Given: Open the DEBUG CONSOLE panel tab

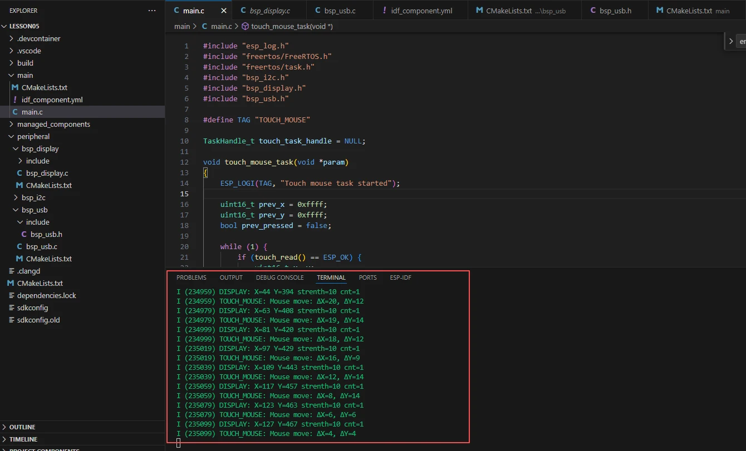Looking at the screenshot, I should pos(279,277).
